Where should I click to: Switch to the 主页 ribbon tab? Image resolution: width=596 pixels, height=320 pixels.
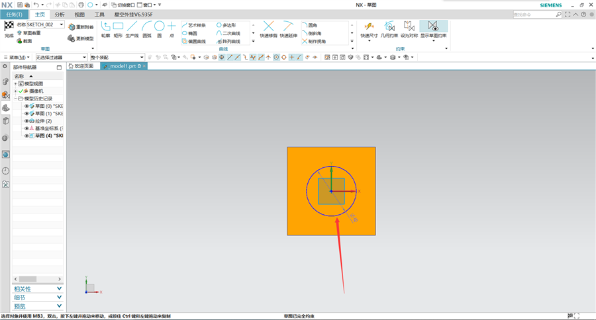click(40, 15)
